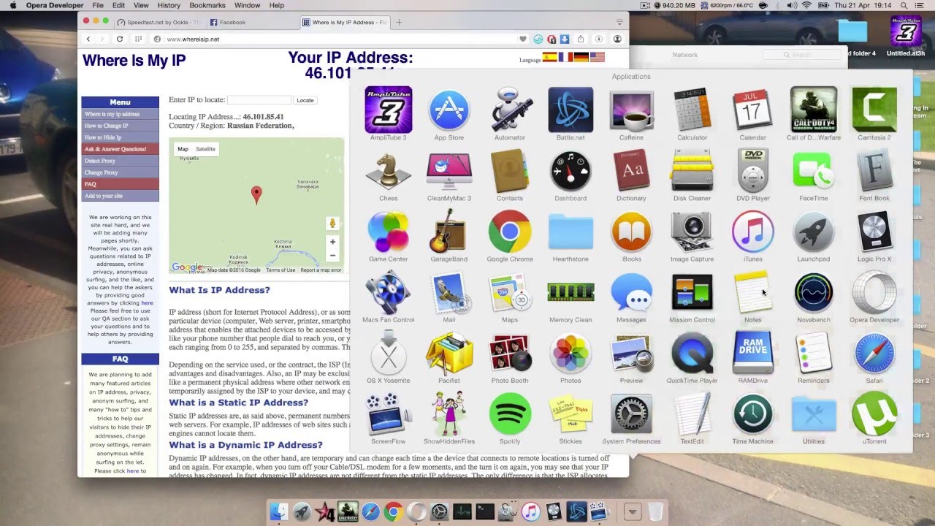Open Finder from the Dock

pyautogui.click(x=279, y=511)
